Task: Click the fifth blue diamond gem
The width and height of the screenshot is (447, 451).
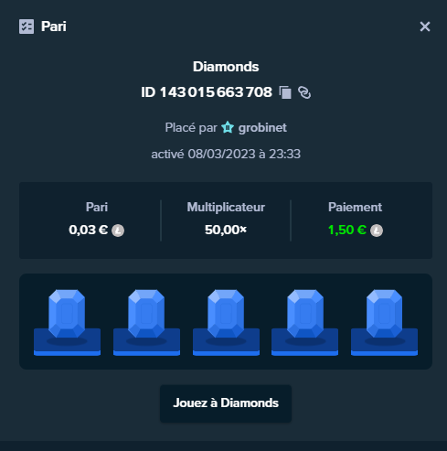Action: pyautogui.click(x=384, y=314)
